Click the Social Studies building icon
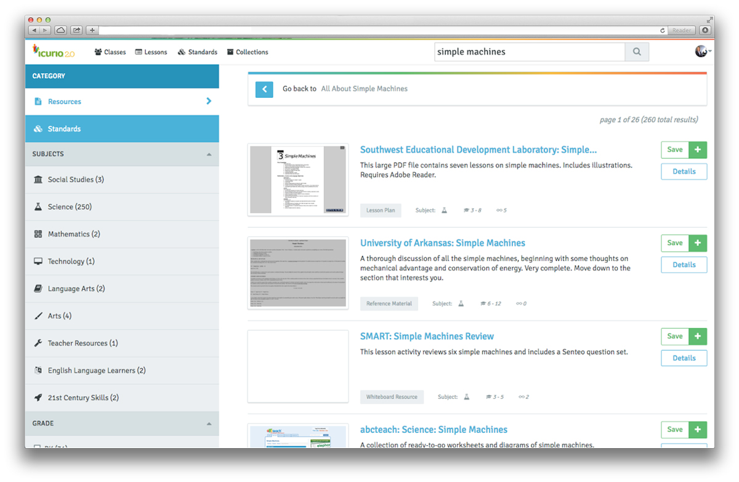739x482 pixels. click(38, 180)
